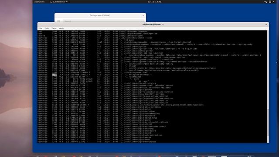Image resolution: width=279 pixels, height=157 pixels.
Task: Expand the system menu arrow in top bar
Action: (x=273, y=2)
